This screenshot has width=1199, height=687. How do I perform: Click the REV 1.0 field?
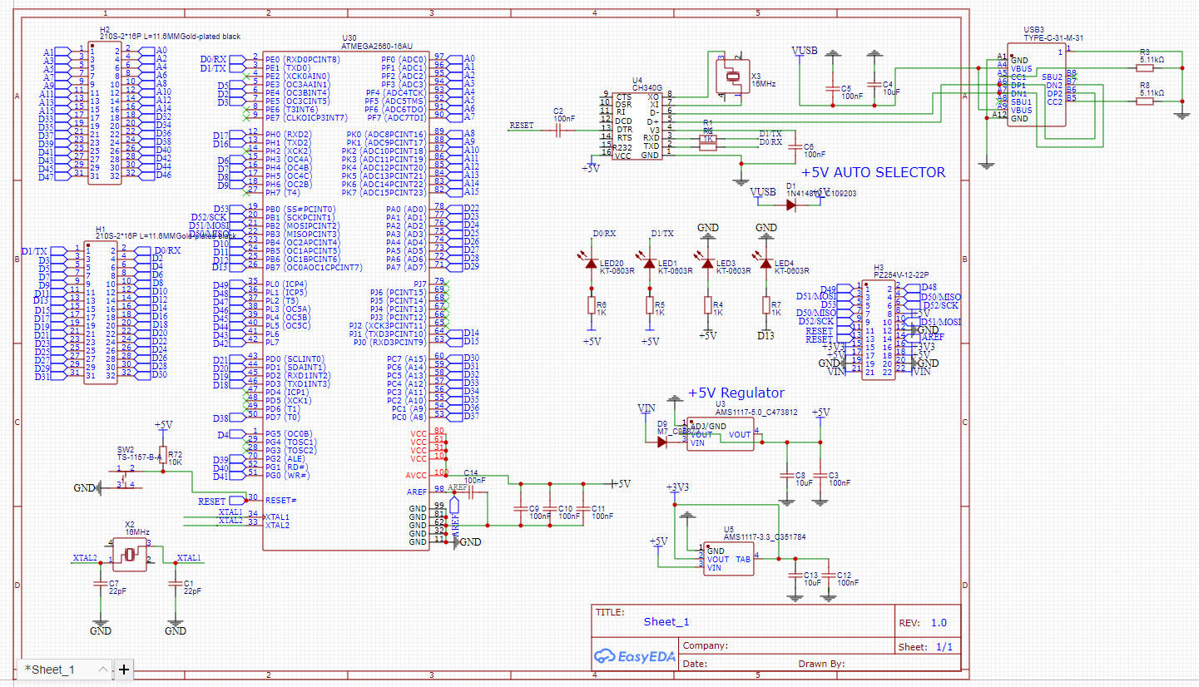(938, 622)
